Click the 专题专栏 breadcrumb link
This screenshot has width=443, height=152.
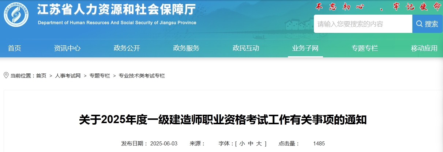tap(100, 76)
